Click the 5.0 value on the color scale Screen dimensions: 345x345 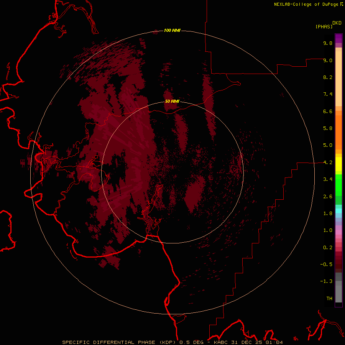point(328,145)
